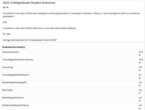Select the 98.7% statistic text
145x110 pixels.
tap(6, 8)
